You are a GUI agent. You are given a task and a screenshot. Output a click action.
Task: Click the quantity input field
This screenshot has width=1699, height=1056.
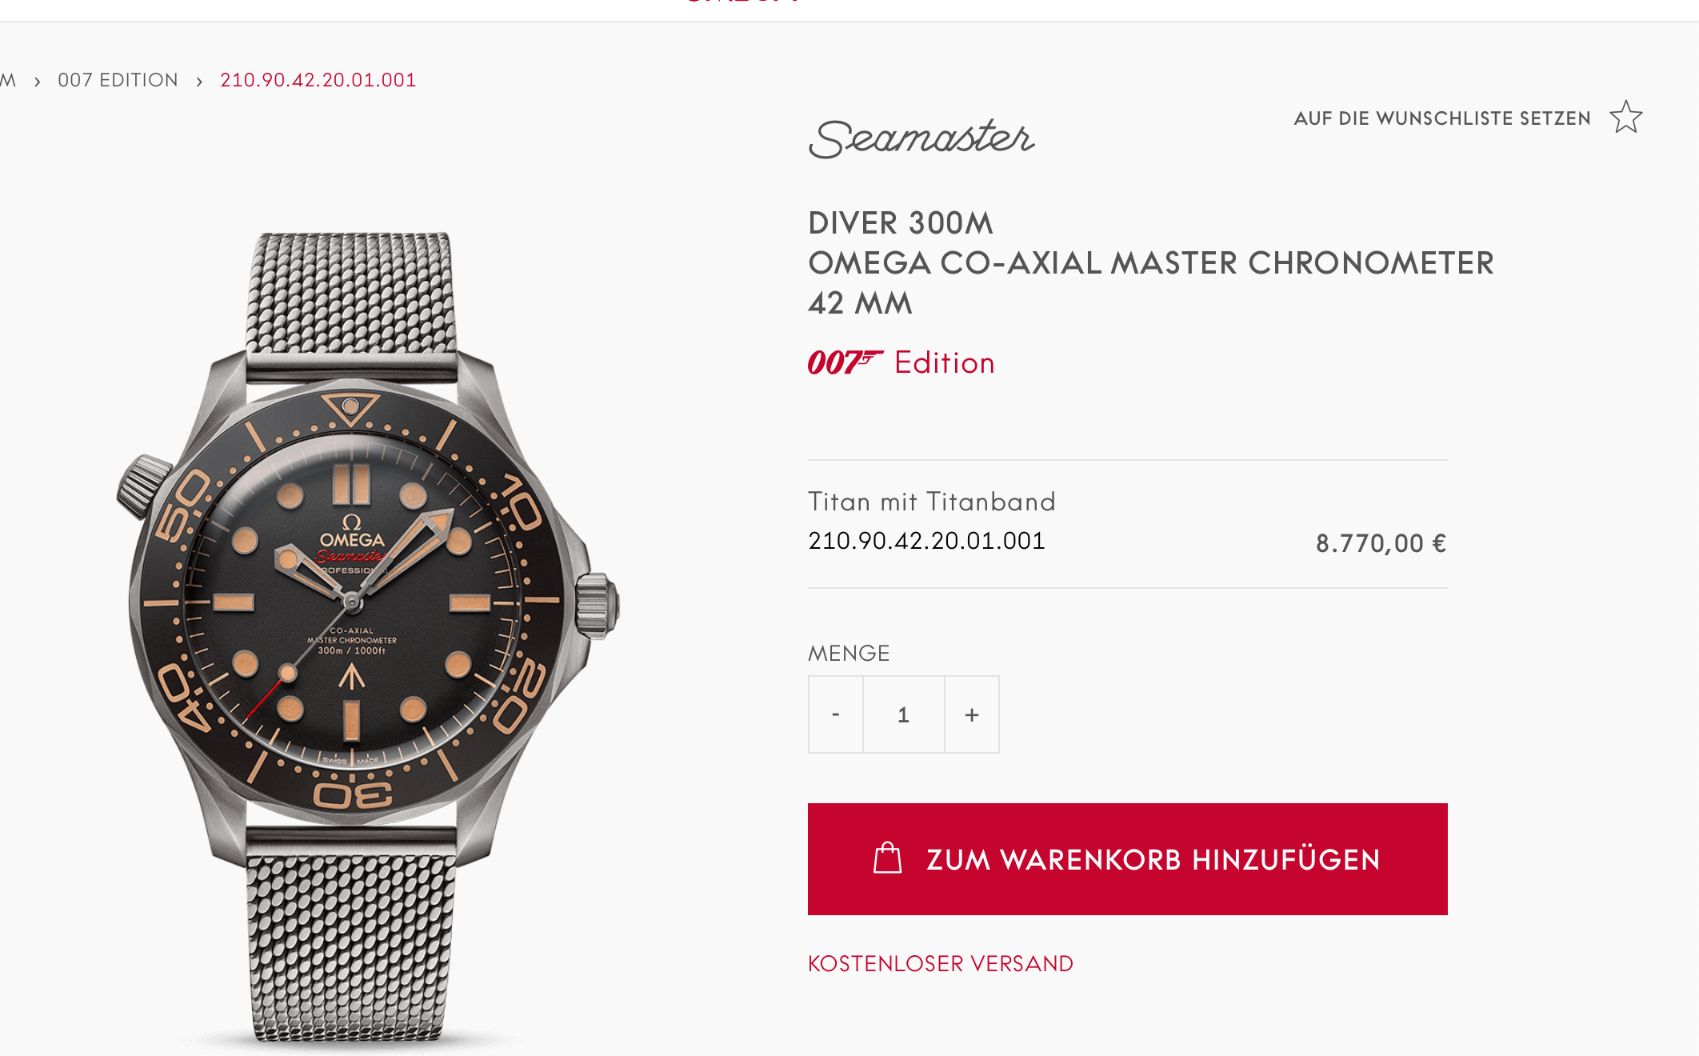coord(904,714)
